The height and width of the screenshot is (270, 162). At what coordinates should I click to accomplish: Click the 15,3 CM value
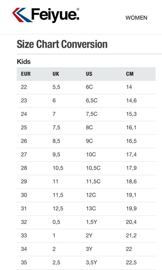pyautogui.click(x=131, y=114)
